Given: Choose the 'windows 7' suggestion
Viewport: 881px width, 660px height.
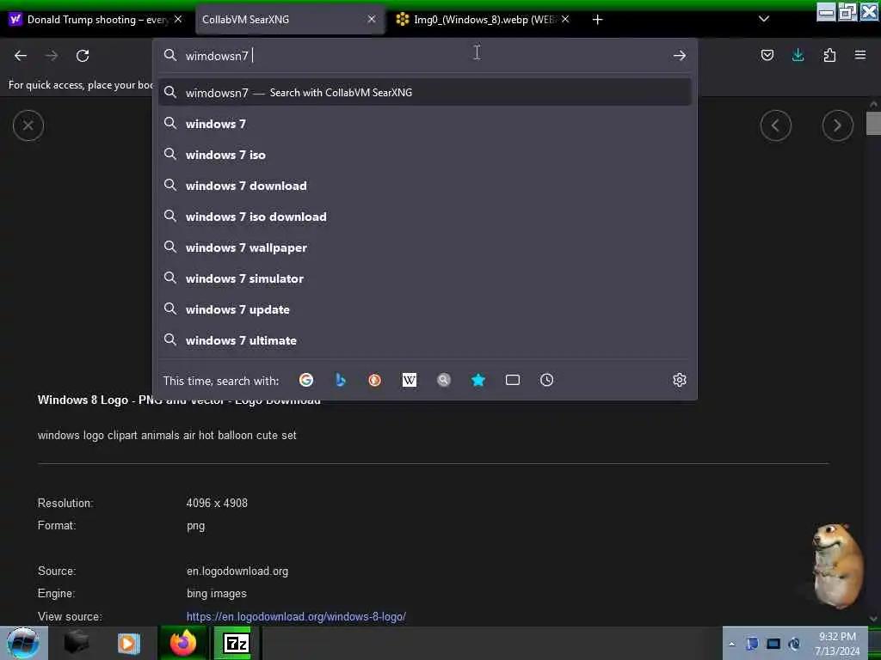Looking at the screenshot, I should (425, 124).
